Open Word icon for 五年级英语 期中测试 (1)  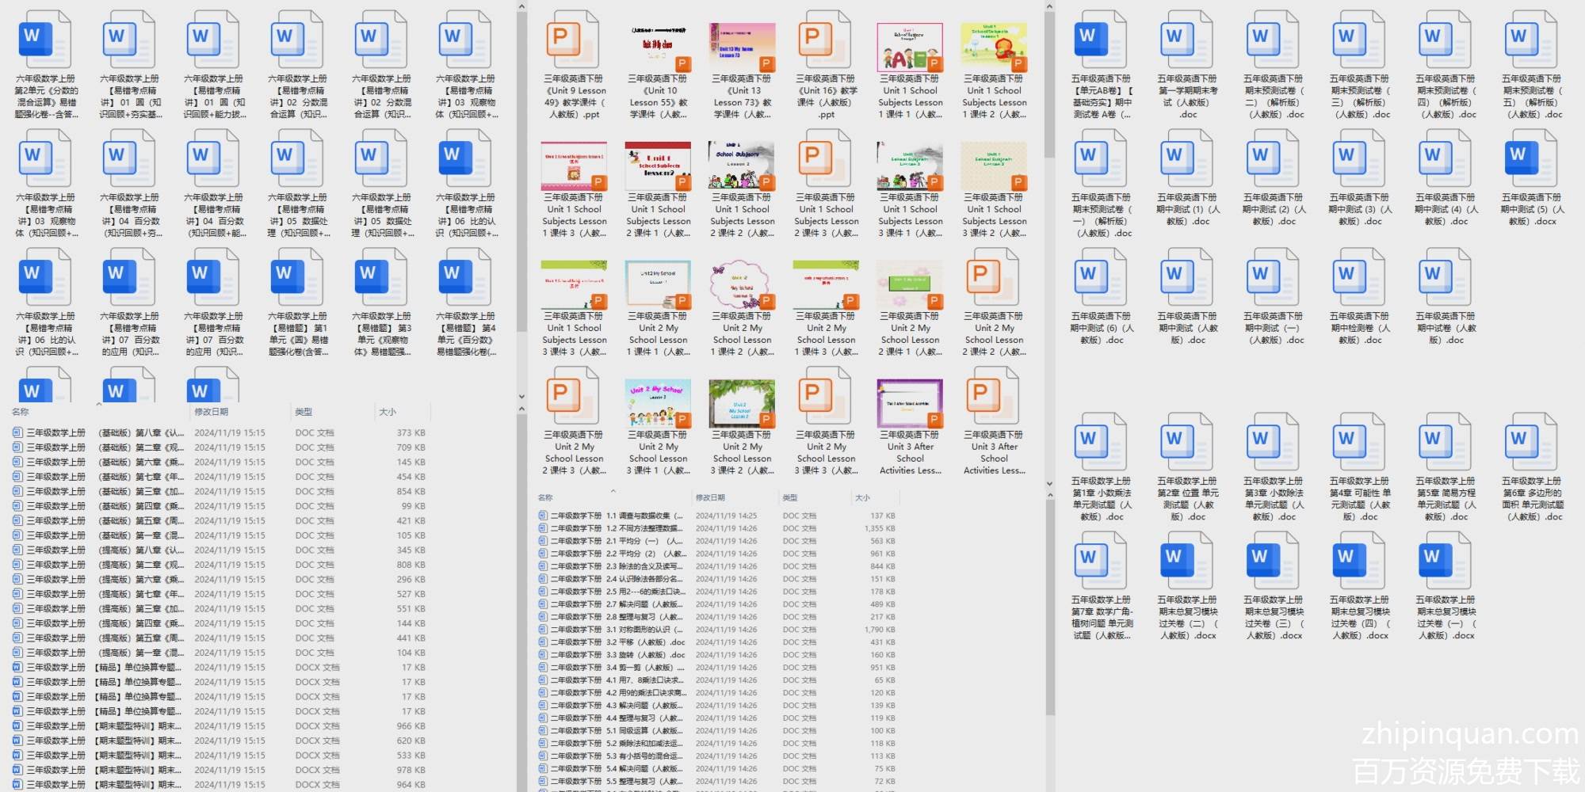[x=1186, y=158]
